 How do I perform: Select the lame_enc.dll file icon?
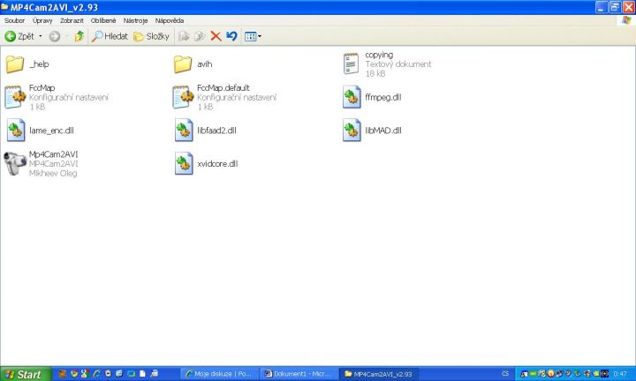16,131
